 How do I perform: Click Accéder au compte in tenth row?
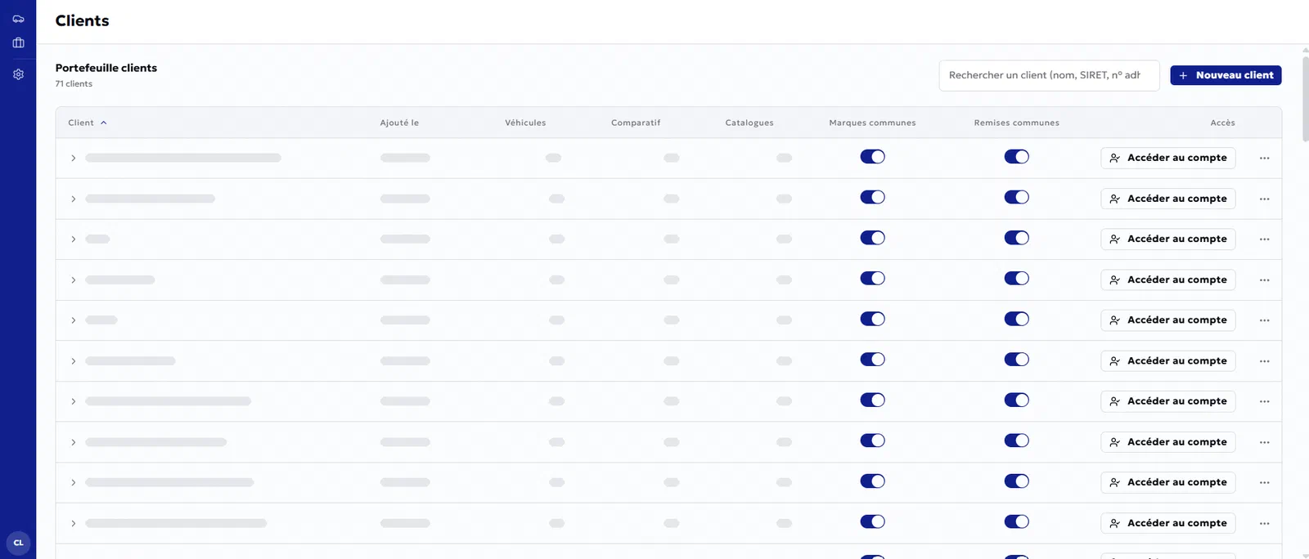coord(1167,523)
